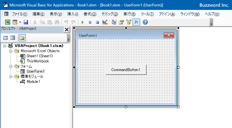This screenshot has height=128, width=232.
Task: Select the 標準モジュール folder item
Action: tap(32, 76)
